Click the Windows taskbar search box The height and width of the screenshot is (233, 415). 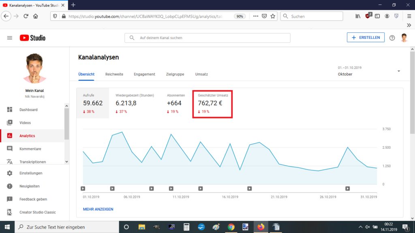click(x=67, y=227)
